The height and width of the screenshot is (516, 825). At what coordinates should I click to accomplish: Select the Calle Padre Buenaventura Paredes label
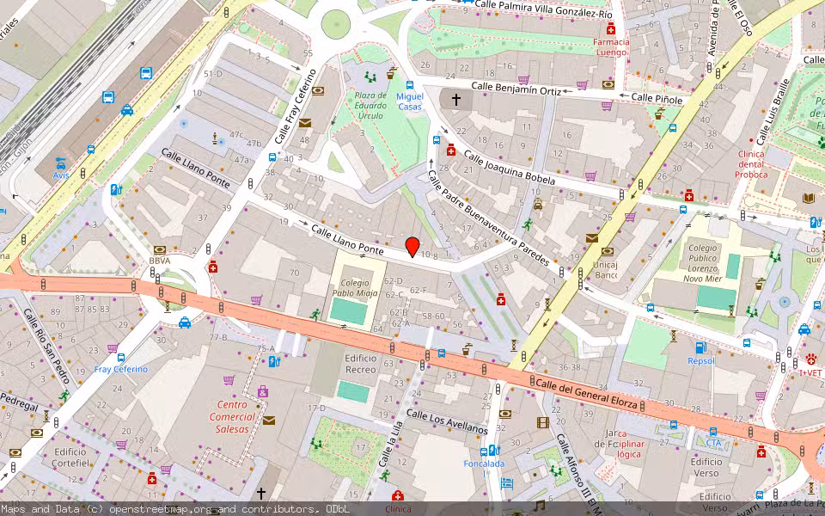coord(488,218)
